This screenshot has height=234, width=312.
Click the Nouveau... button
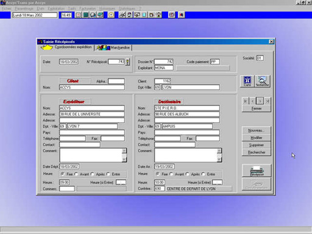pyautogui.click(x=257, y=130)
